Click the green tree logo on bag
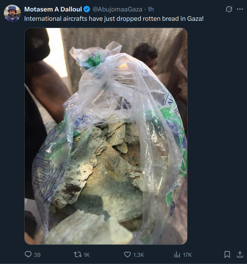Screen dimensions: 247x264 pyautogui.click(x=166, y=112)
